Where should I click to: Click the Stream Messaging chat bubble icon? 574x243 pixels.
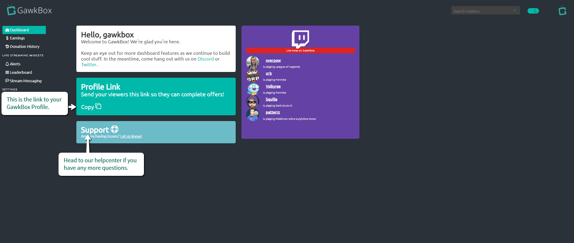tap(7, 81)
